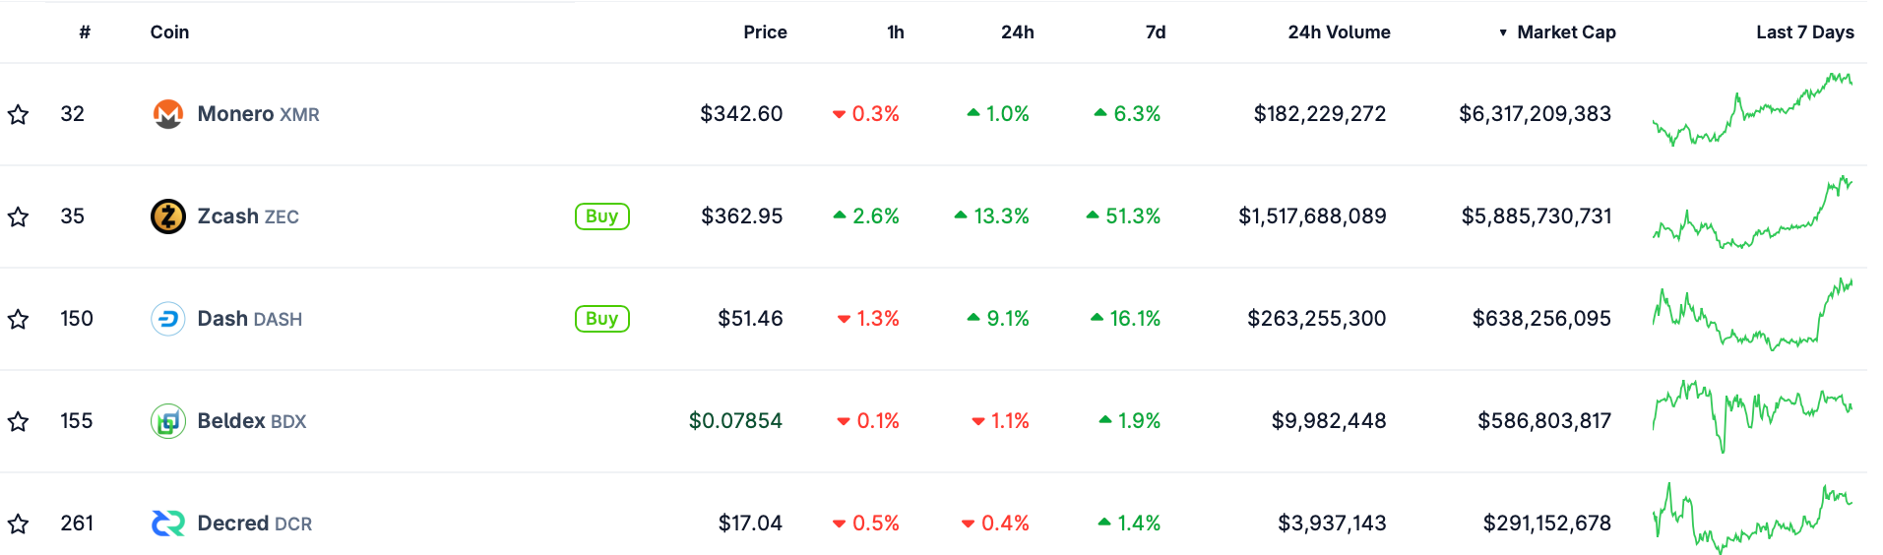Viewport: 1883px width, 555px height.
Task: Sort table by 24h Volume header
Action: [1339, 32]
